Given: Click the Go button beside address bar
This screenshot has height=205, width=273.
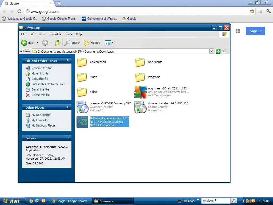Looking at the screenshot, I should point(220,51).
